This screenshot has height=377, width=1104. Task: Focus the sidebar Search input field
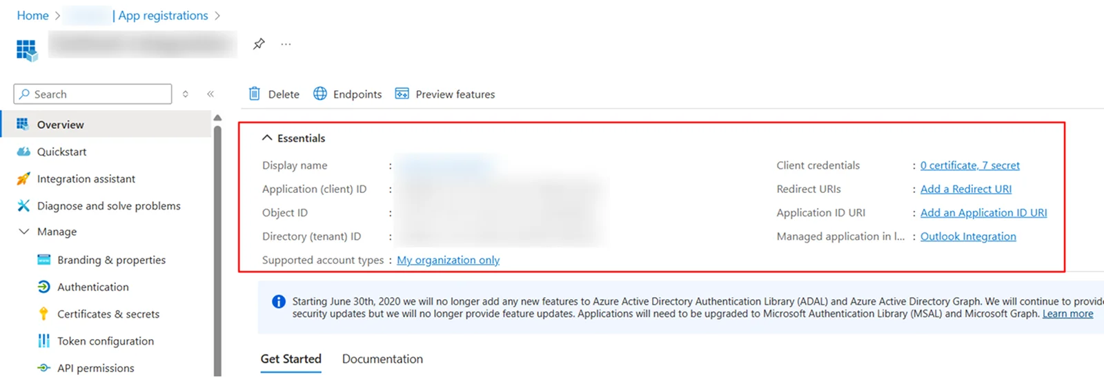92,94
